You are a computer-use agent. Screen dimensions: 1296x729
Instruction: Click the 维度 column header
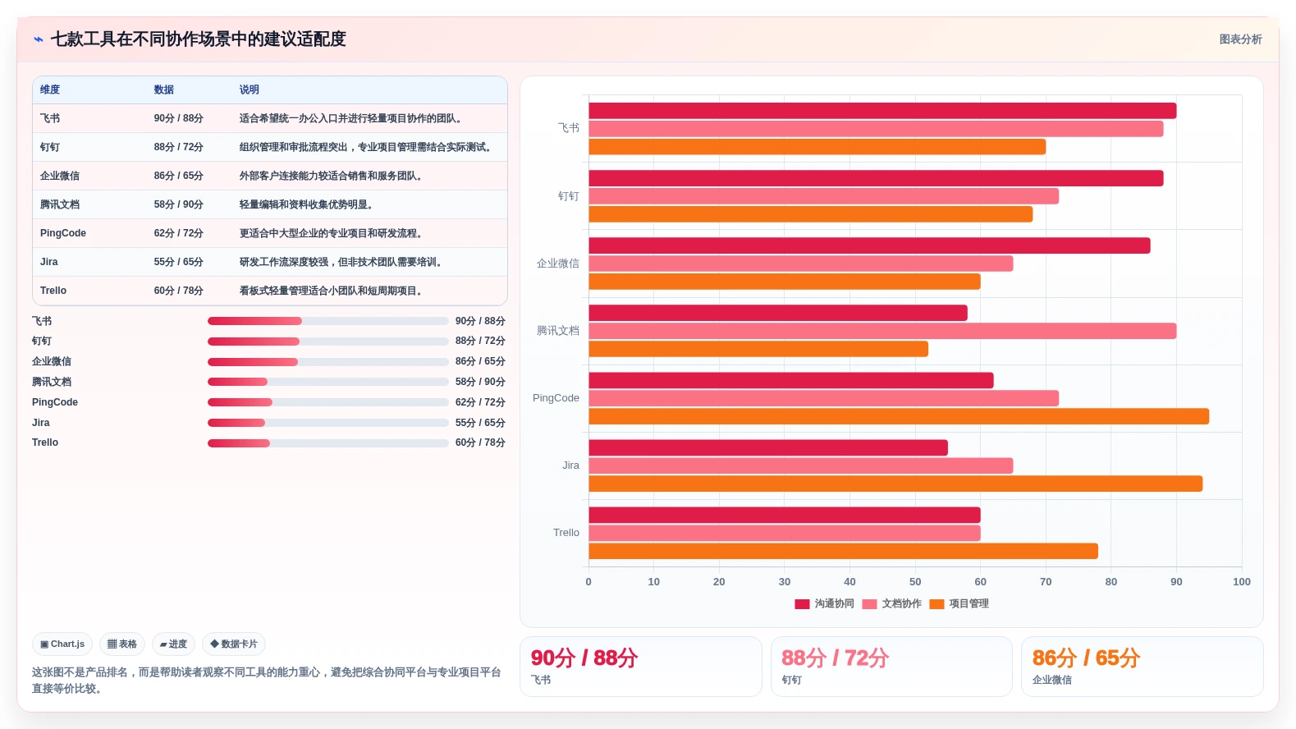(50, 89)
